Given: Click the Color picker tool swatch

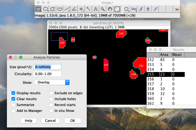Looking at the screenshot, I should (x=117, y=9).
